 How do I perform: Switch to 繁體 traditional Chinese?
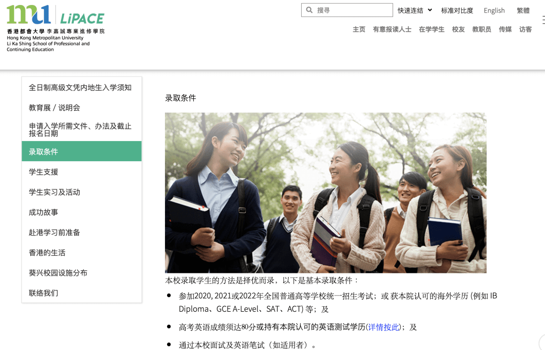coord(523,11)
